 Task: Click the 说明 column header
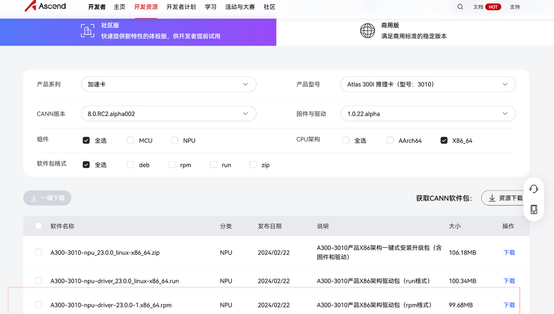coord(323,226)
